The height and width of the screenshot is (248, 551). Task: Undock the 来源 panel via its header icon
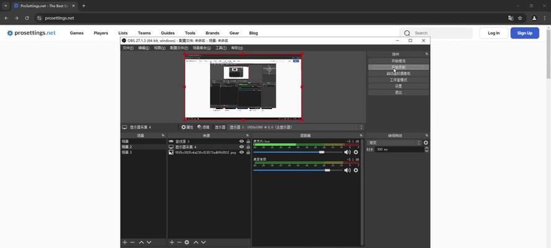(247, 135)
